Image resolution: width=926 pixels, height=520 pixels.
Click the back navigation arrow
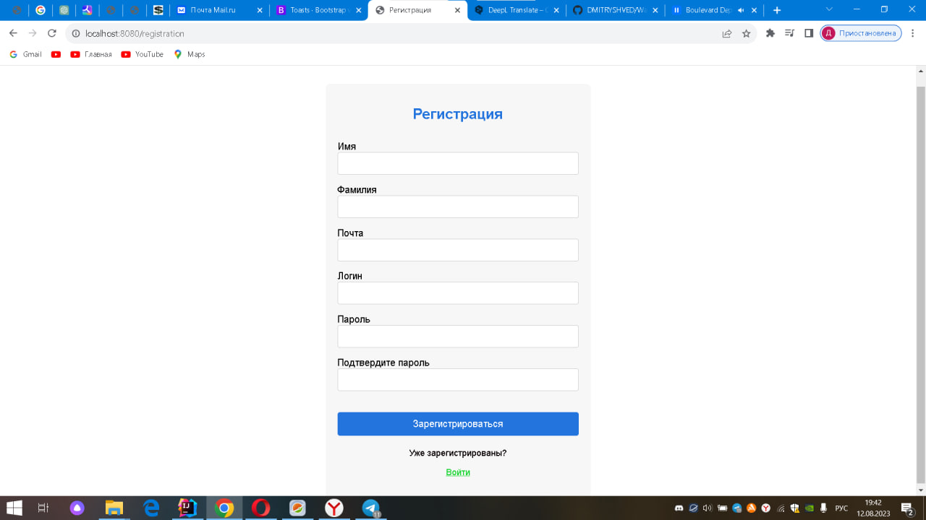coord(13,33)
